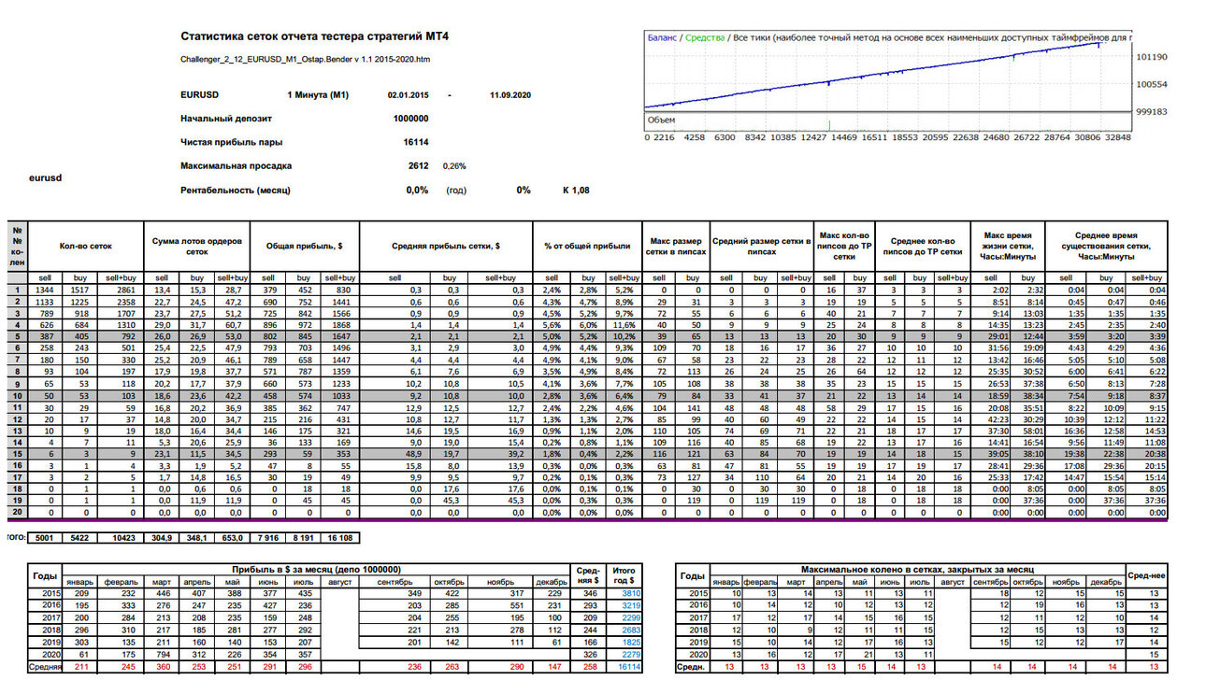Click the 'Сумма лотов ордеров сеток' column header
This screenshot has height=694, width=1206.
click(x=196, y=247)
